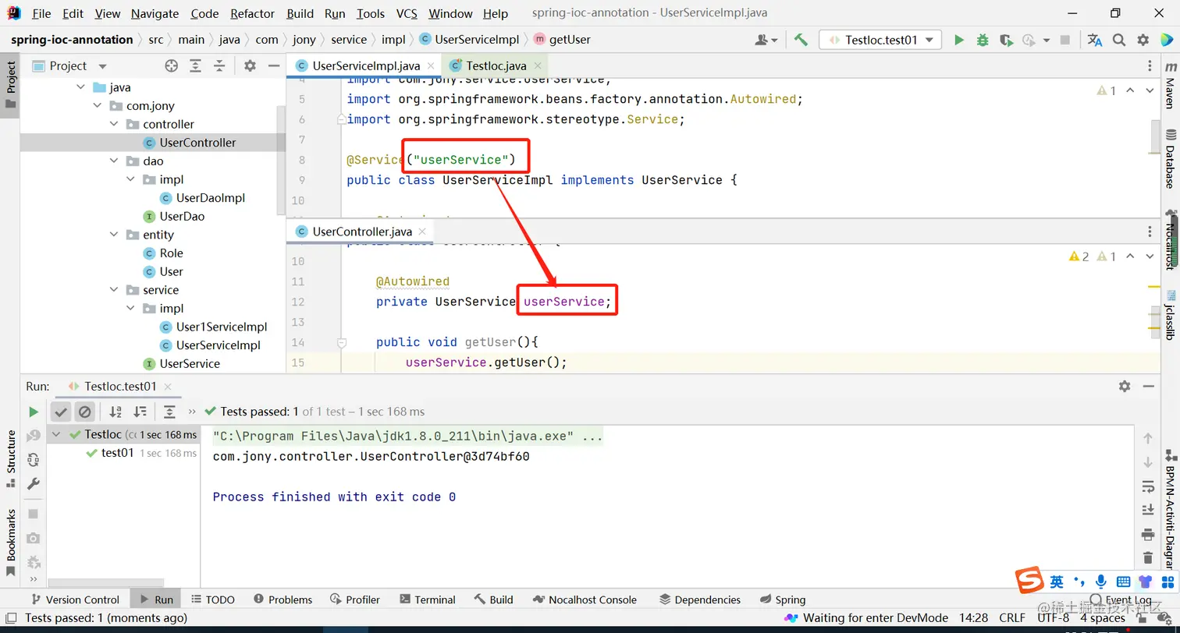Collapse the entity package node
This screenshot has width=1180, height=633.
115,235
